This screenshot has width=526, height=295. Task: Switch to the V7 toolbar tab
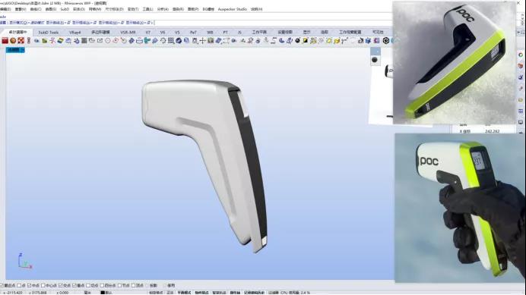(x=148, y=32)
